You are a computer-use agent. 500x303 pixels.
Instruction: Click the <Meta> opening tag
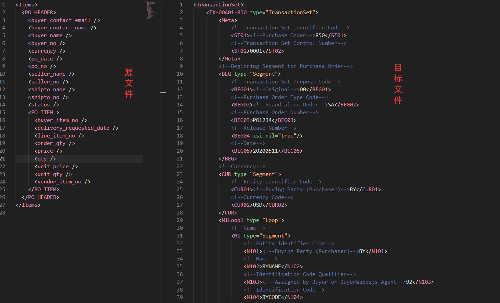[x=228, y=20]
